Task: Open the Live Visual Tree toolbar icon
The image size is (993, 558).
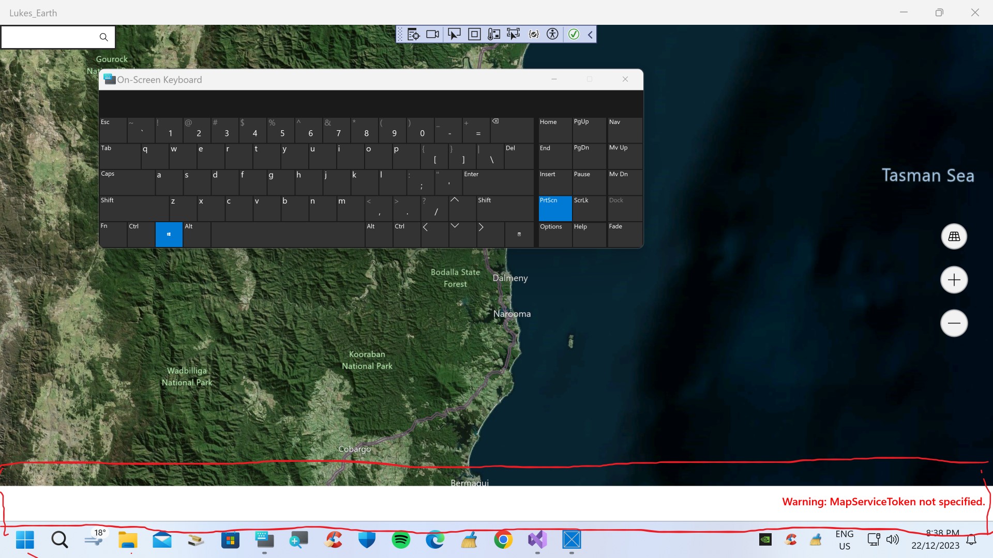Action: coord(413,35)
